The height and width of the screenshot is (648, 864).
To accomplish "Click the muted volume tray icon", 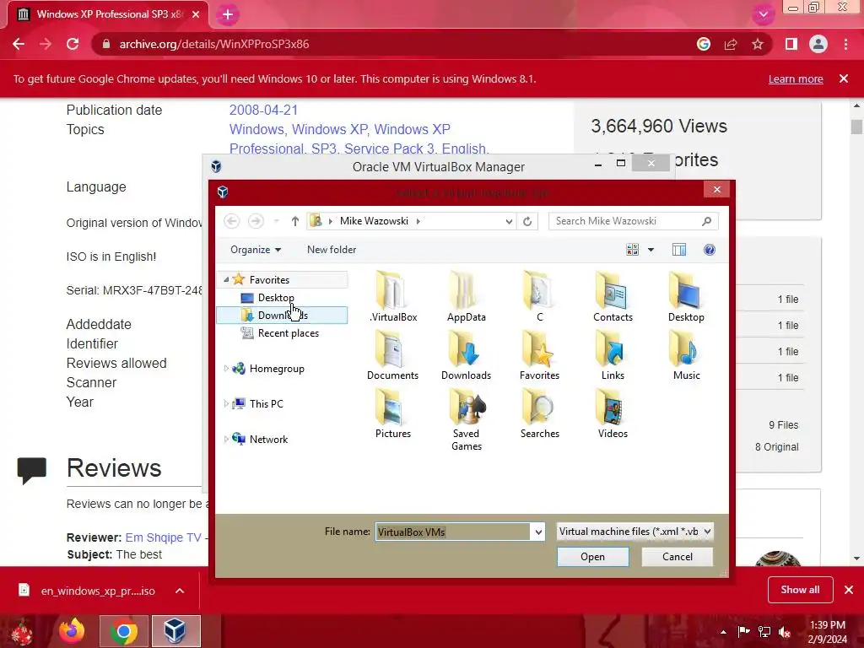I will (x=785, y=632).
